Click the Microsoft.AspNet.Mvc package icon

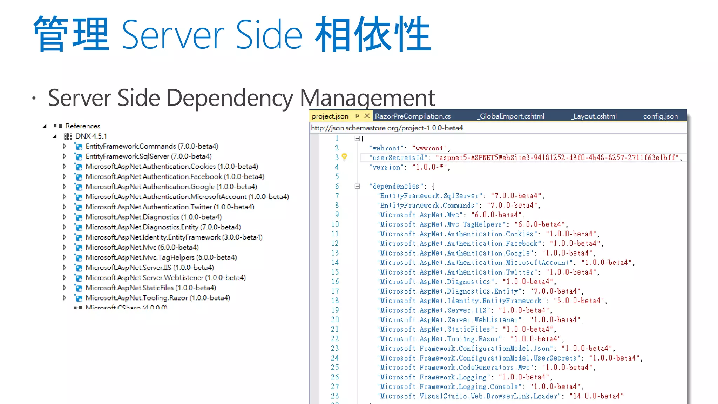[79, 248]
